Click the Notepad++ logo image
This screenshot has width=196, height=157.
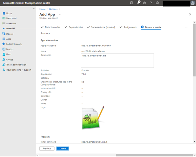tap(93, 118)
